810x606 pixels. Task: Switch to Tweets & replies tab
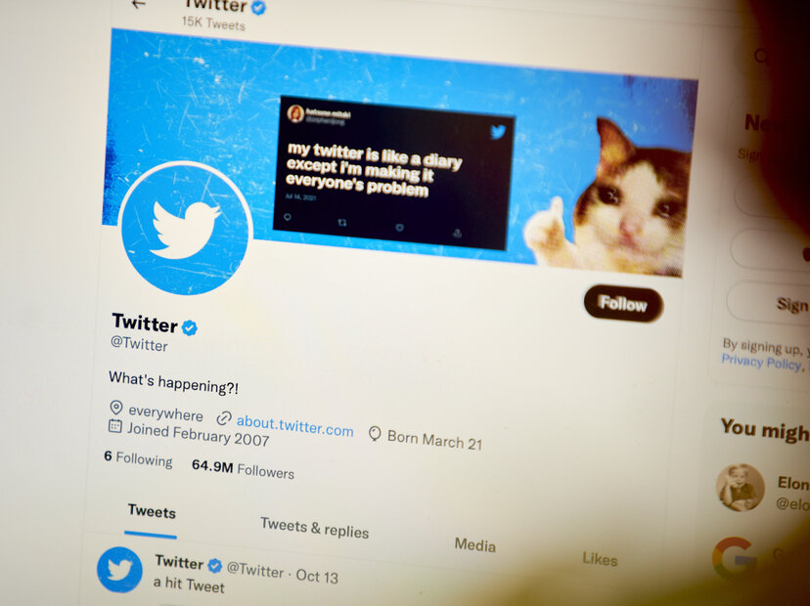point(314,528)
